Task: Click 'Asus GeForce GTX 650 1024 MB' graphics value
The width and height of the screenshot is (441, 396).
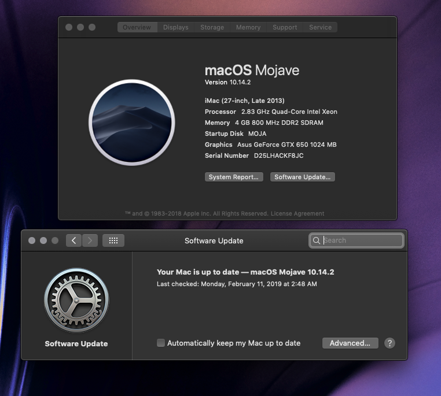Action: [286, 145]
